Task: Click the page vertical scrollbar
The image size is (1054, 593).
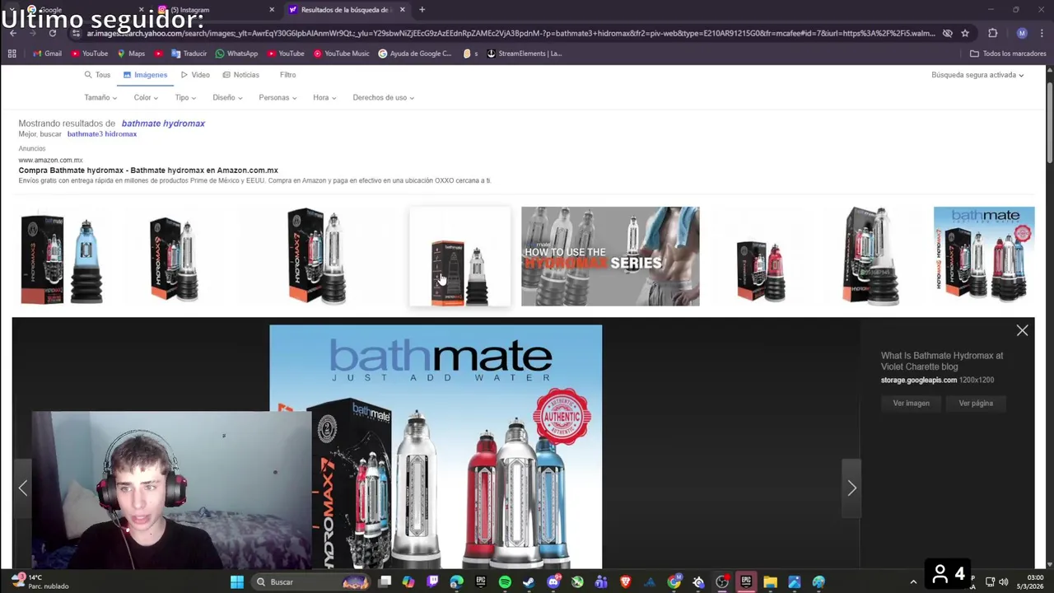Action: (x=1050, y=124)
